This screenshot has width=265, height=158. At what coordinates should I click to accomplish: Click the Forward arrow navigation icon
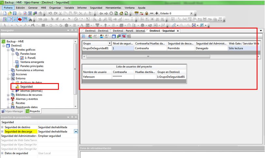click(x=106, y=13)
